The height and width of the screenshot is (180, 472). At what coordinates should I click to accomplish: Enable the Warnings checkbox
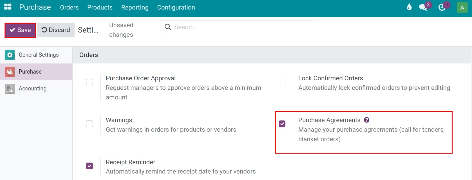tap(90, 124)
